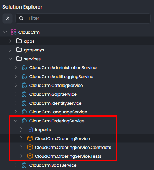Click the OrderingService puzzle module icon
Screen dimensions: 154x170
[x=25, y=121]
